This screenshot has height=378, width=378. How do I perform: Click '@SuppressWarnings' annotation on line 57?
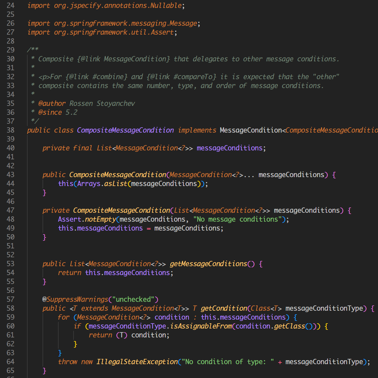coord(75,299)
